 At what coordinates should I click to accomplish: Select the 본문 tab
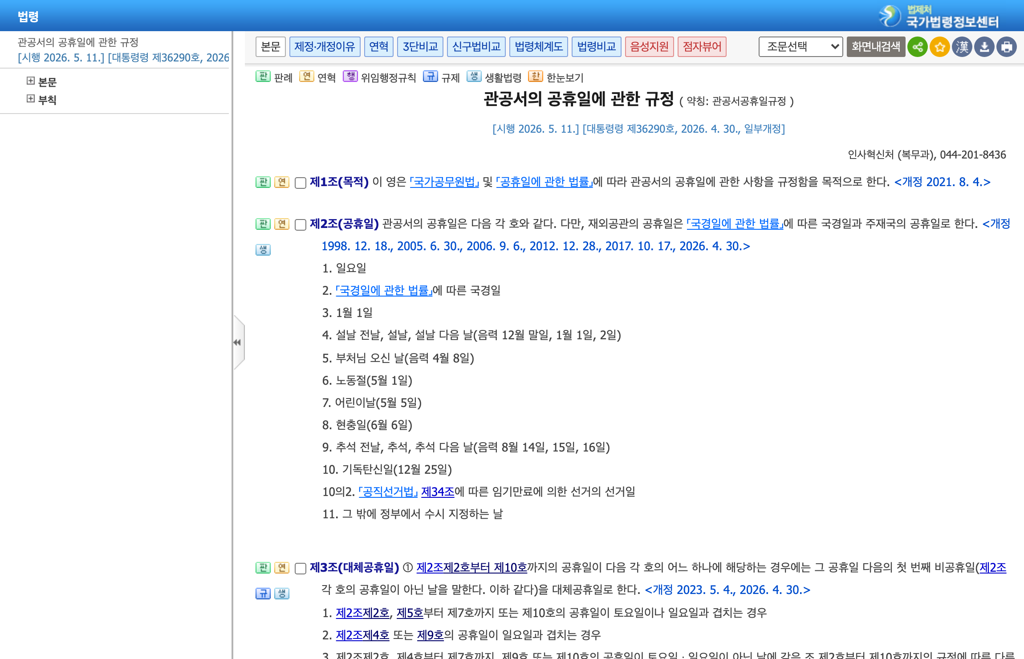pyautogui.click(x=271, y=47)
